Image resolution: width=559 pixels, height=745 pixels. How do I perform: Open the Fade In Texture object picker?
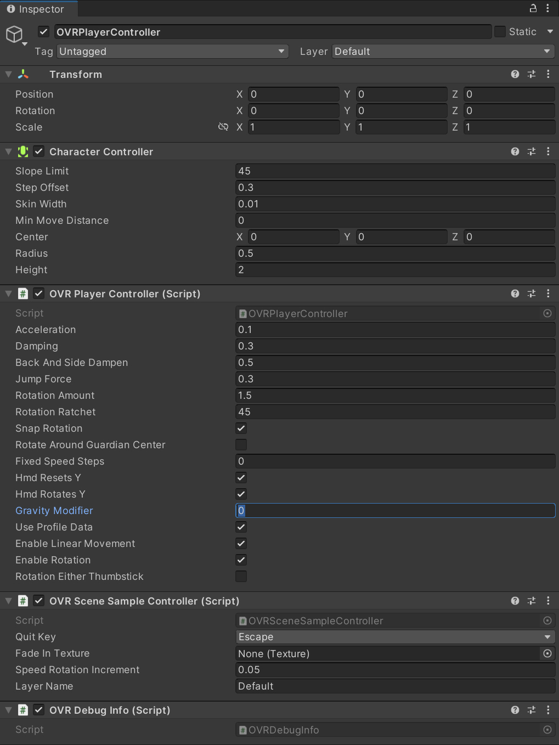point(547,653)
